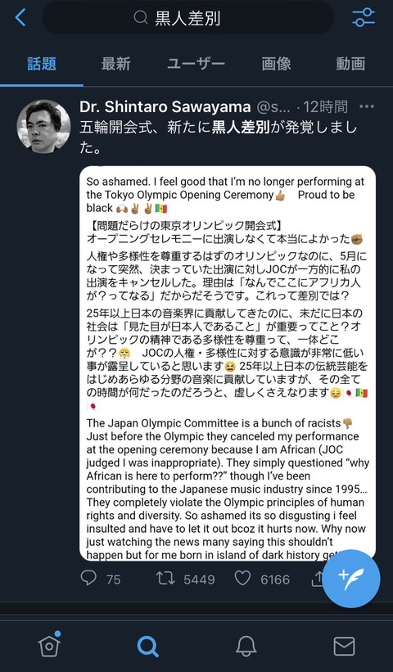Open the attached text screenshot image
The width and height of the screenshot is (393, 672).
[228, 363]
